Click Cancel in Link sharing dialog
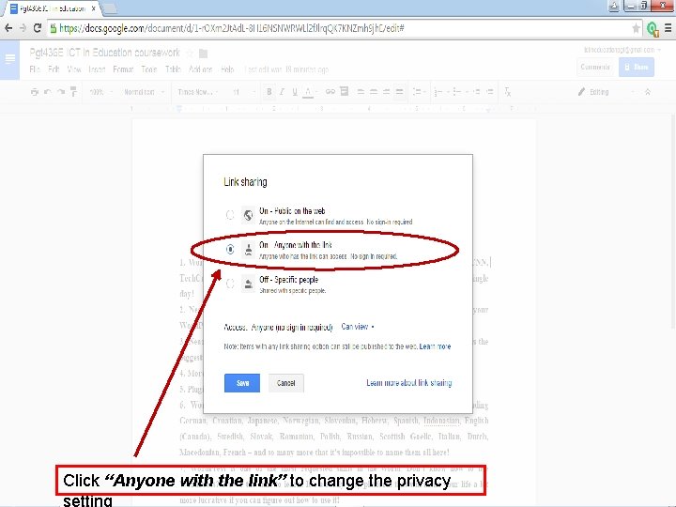Viewport: 676px width, 507px height. [285, 383]
